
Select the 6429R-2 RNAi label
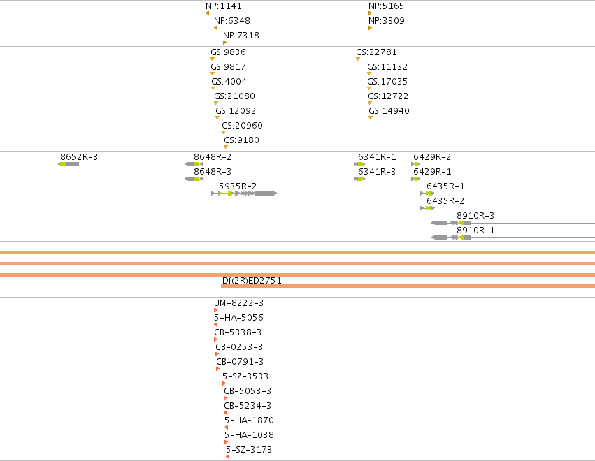coord(432,157)
